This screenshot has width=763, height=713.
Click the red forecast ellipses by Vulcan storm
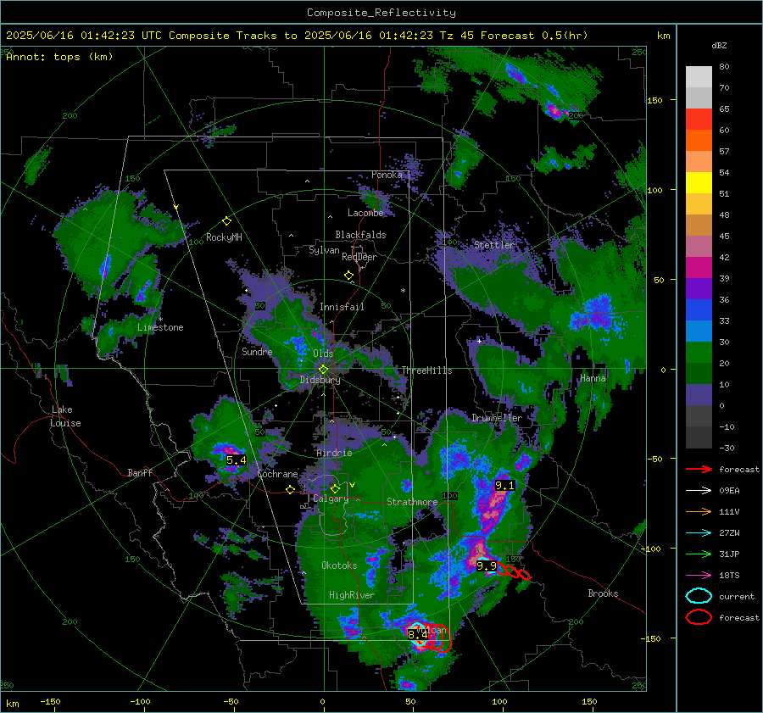(x=438, y=638)
